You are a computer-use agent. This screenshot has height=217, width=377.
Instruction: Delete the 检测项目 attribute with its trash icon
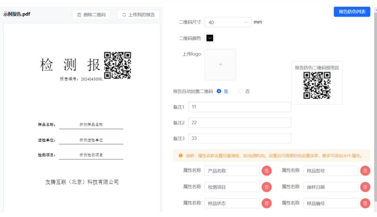point(266,187)
